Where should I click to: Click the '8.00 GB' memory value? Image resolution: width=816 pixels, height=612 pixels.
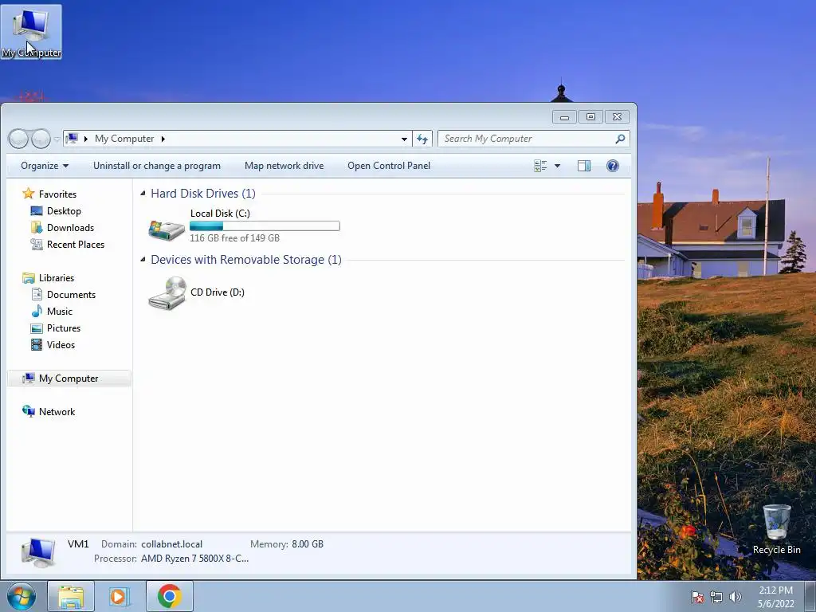tap(308, 544)
